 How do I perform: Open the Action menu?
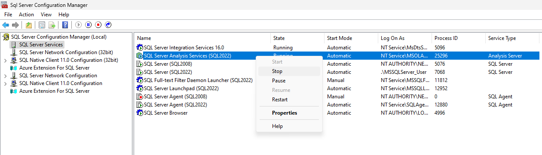click(x=26, y=15)
